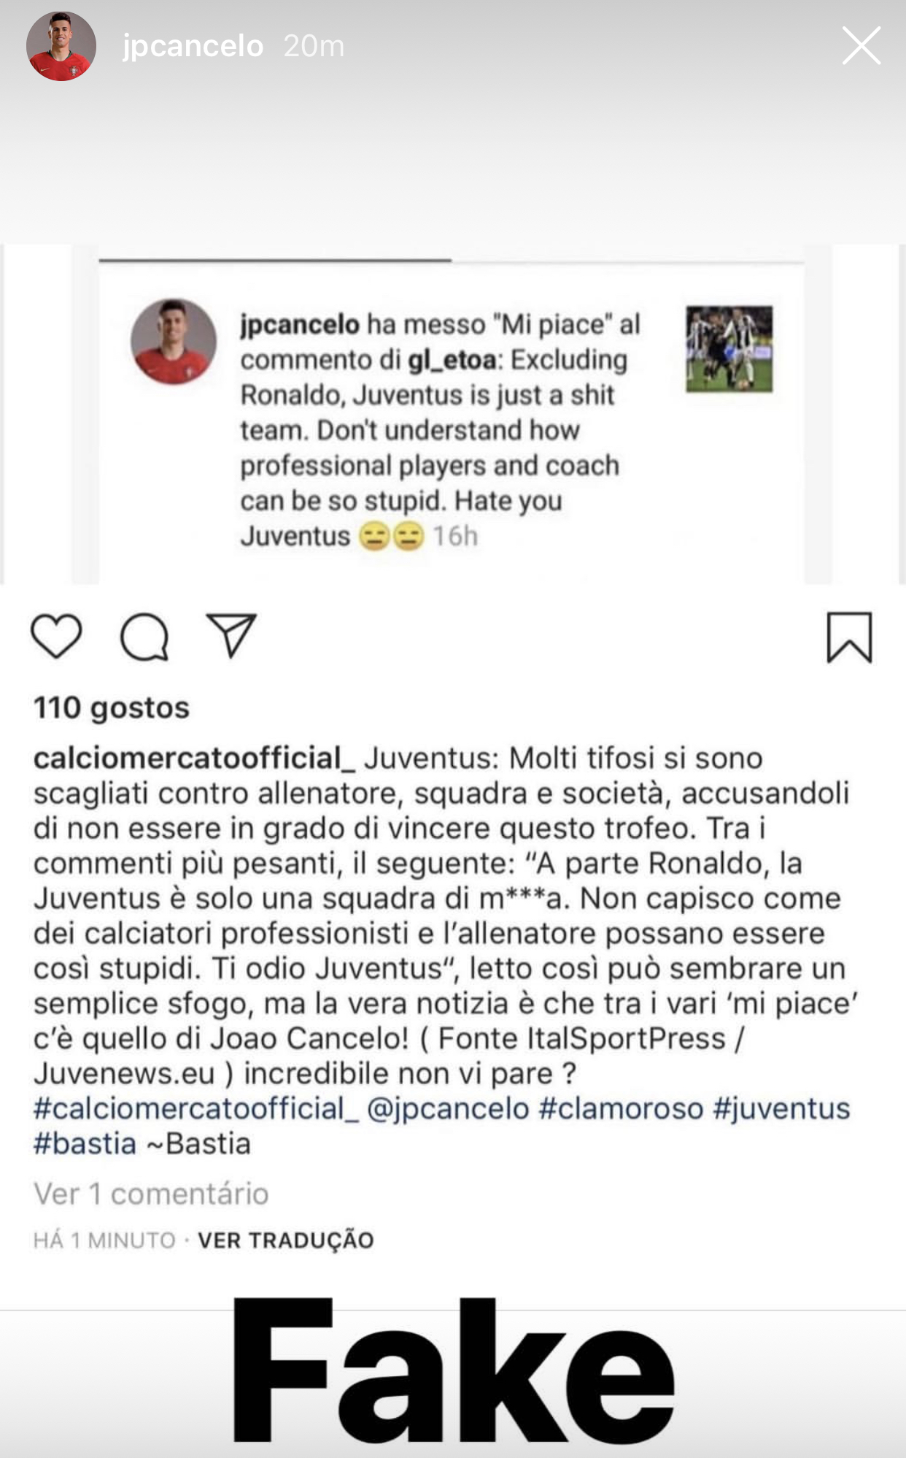This screenshot has width=906, height=1458.
Task: Tap the #bastia hashtag
Action: (x=85, y=1143)
